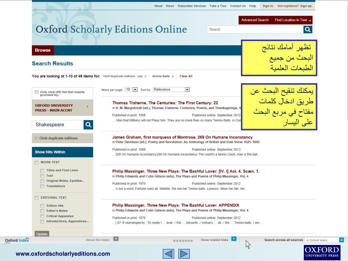Open H. M. Margoliouth edition link

[178, 108]
